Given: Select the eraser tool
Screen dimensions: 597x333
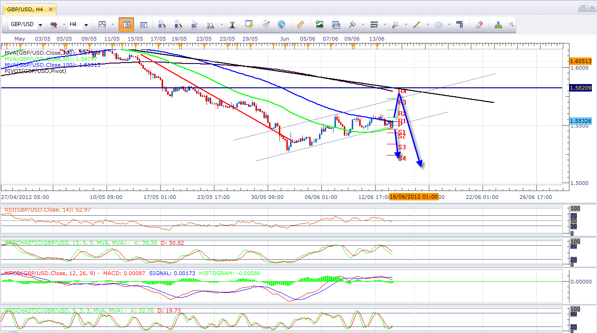Looking at the screenshot, I should click(x=479, y=25).
